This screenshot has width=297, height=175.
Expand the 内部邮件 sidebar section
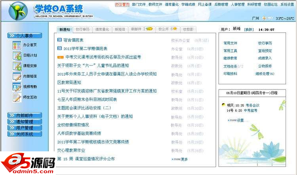(25, 115)
